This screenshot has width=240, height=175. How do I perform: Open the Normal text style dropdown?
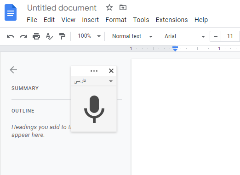pyautogui.click(x=132, y=36)
